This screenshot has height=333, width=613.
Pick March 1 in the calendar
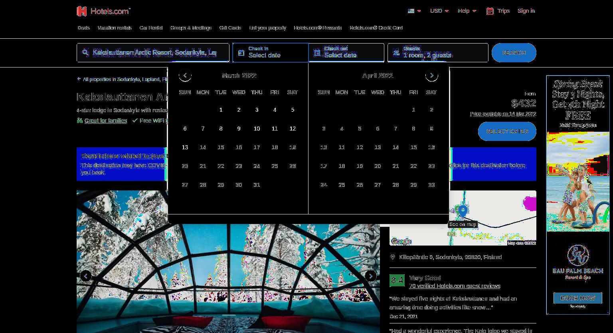tap(221, 110)
